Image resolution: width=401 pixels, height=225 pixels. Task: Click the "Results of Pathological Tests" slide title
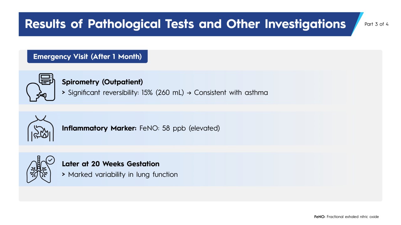(x=185, y=24)
